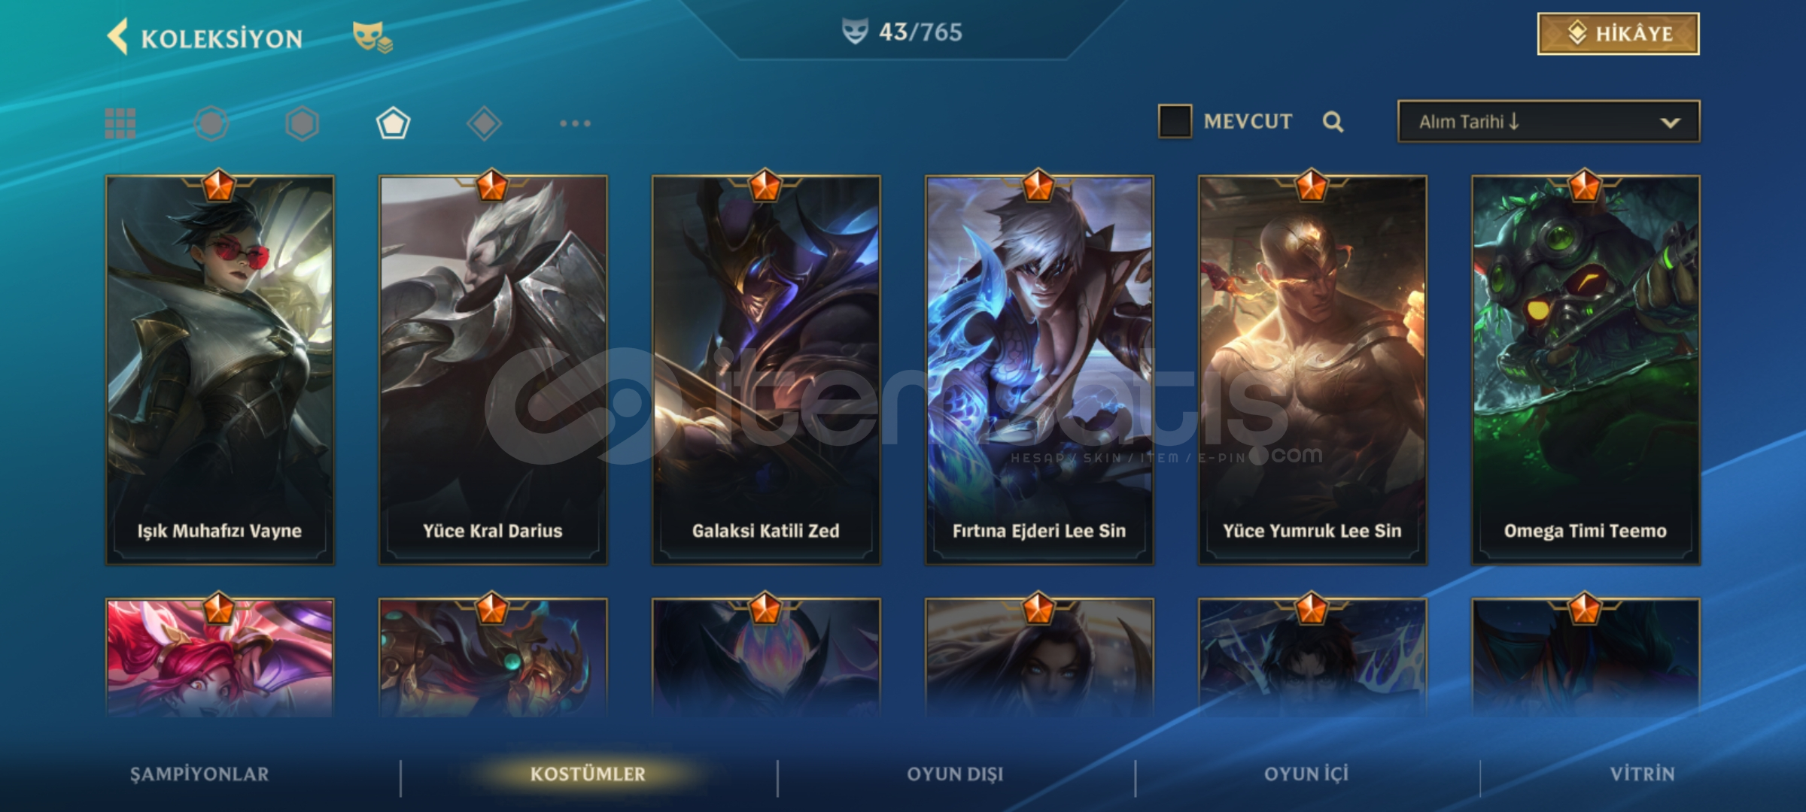Image resolution: width=1806 pixels, height=812 pixels.
Task: Select the grid all-skins filter icon
Action: click(120, 123)
